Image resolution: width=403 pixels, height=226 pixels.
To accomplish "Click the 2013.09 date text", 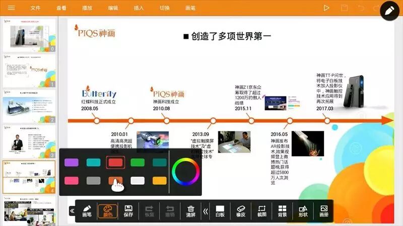I will click(x=200, y=134).
